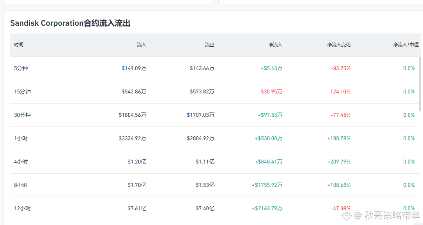Click net inflow -$30.95万
This screenshot has width=423, height=225.
pos(270,91)
